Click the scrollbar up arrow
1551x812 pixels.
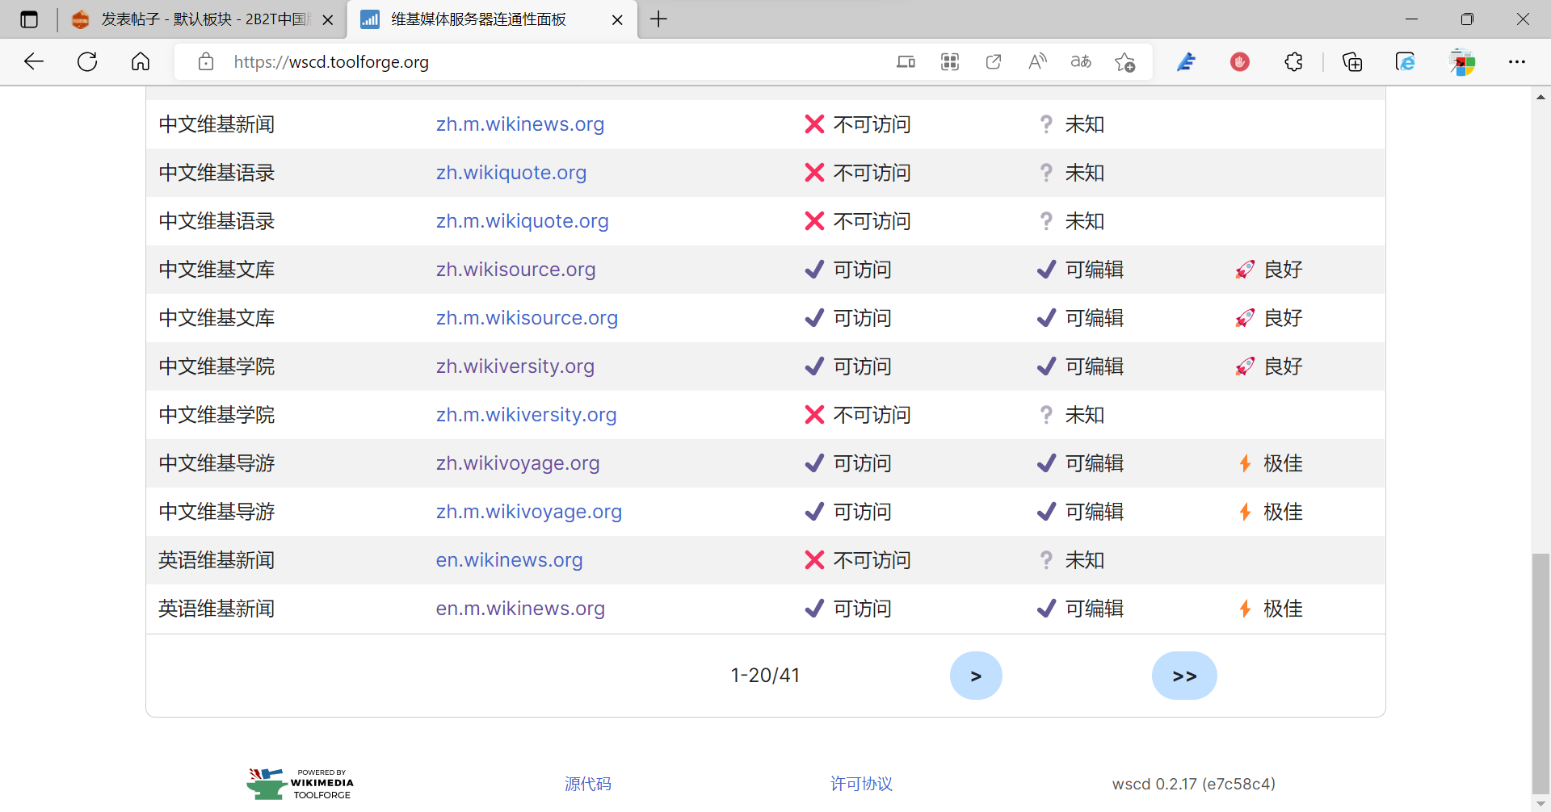pyautogui.click(x=1540, y=97)
